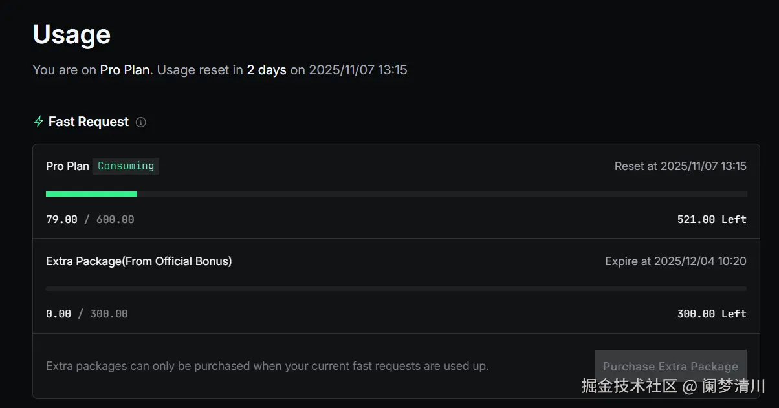The height and width of the screenshot is (408, 779).
Task: Click the green Pro Plan usage bar
Action: [91, 194]
